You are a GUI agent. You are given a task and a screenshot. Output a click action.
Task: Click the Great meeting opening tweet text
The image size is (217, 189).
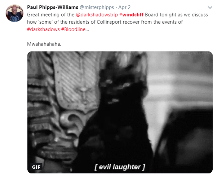pyautogui.click(x=51, y=15)
